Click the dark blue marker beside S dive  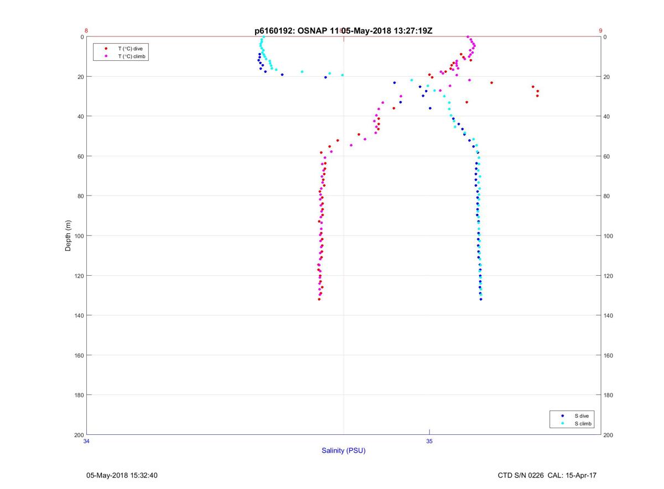click(562, 416)
